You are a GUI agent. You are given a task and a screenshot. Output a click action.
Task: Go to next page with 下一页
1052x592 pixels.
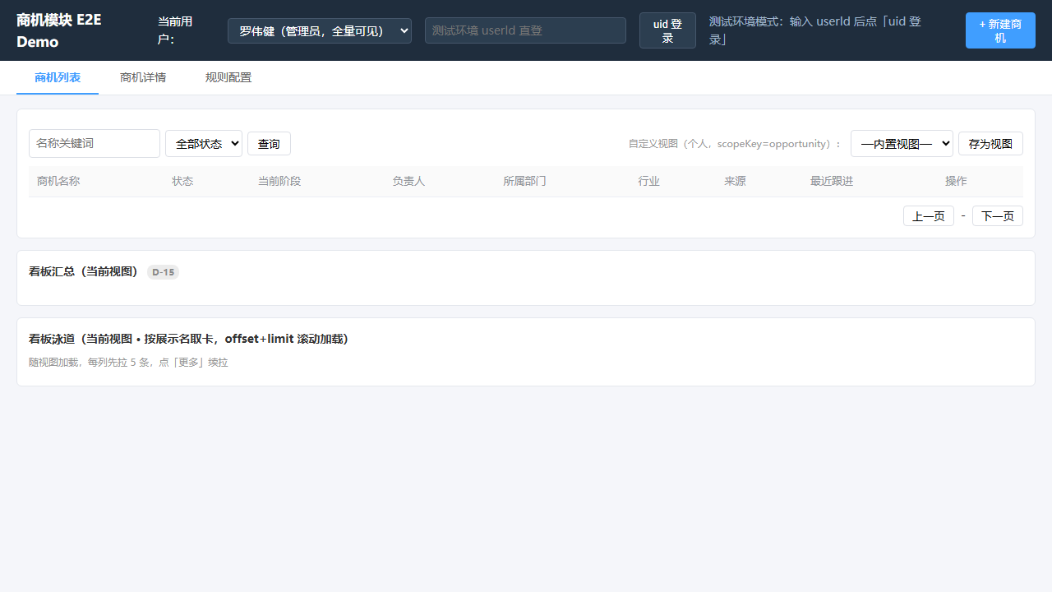click(998, 216)
